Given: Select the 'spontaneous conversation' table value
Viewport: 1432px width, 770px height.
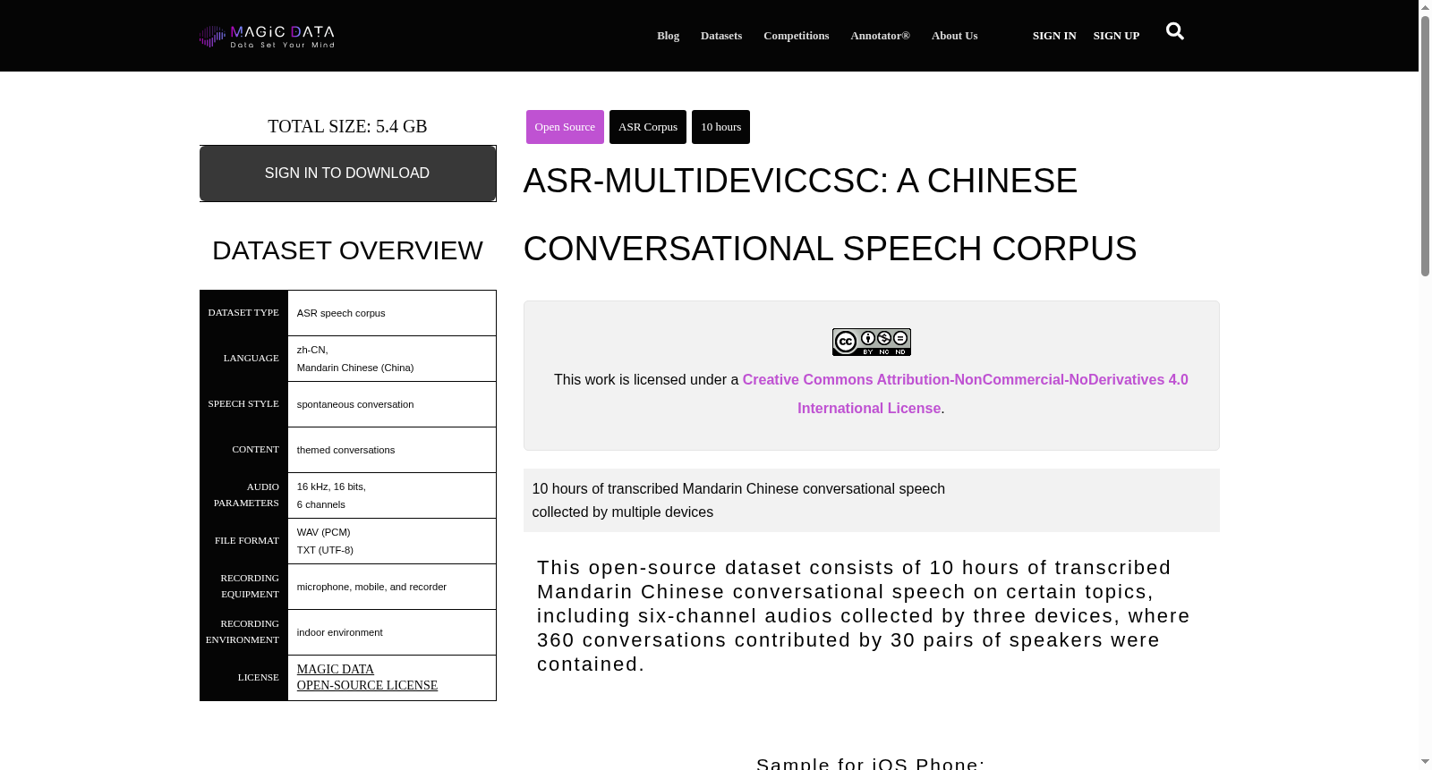Looking at the screenshot, I should [x=355, y=404].
